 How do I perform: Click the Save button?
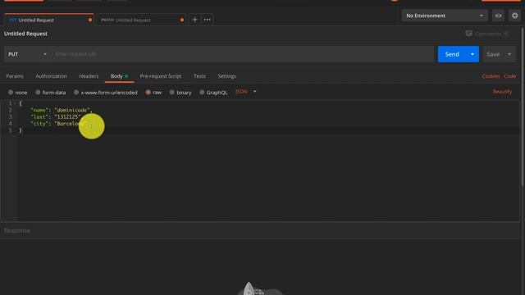tap(493, 54)
